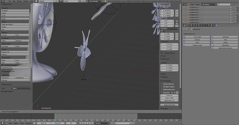Uncheck Grid Floor checkbox
239x125 pixels.
(x=161, y=92)
